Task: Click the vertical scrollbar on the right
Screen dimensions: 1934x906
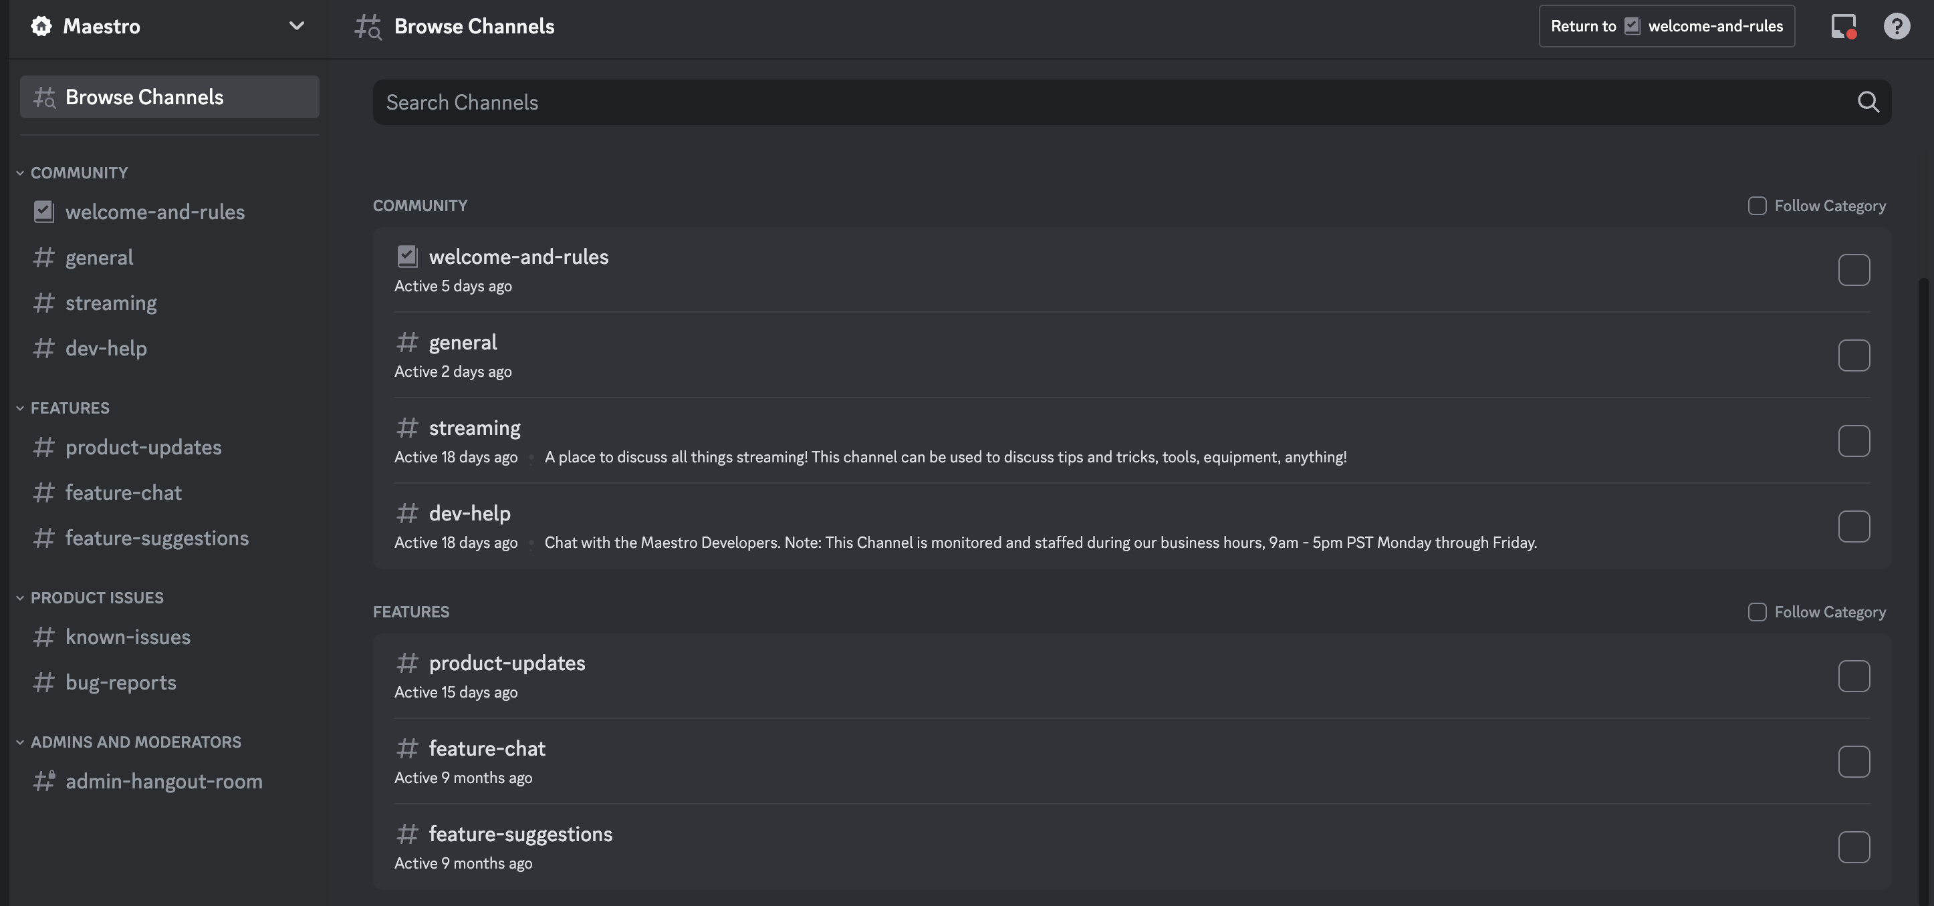Action: point(1923,525)
